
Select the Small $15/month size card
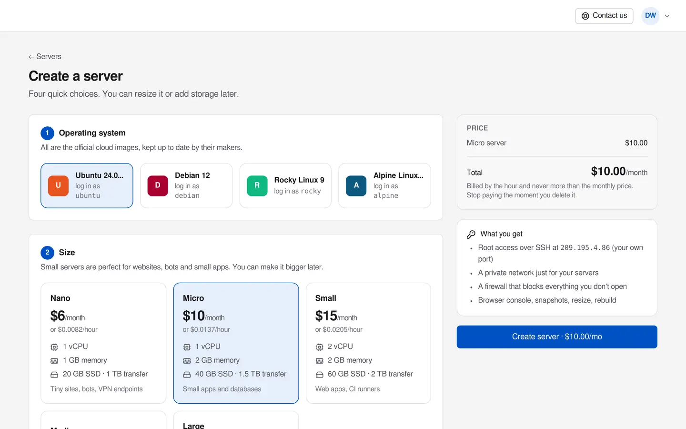tap(368, 343)
